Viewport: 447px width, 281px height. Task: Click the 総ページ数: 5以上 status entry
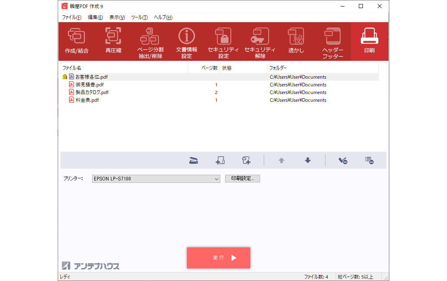[x=356, y=277]
